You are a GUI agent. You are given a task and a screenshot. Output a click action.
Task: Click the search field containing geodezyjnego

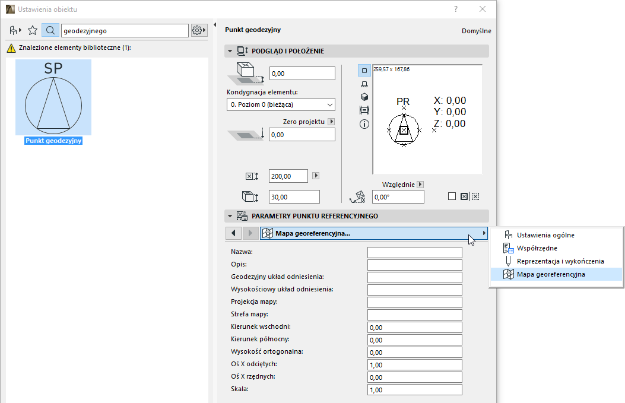point(125,31)
